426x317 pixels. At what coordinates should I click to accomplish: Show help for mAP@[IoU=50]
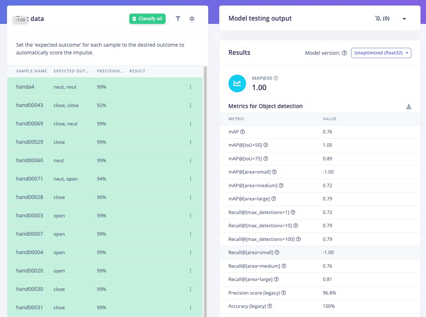[x=266, y=145]
